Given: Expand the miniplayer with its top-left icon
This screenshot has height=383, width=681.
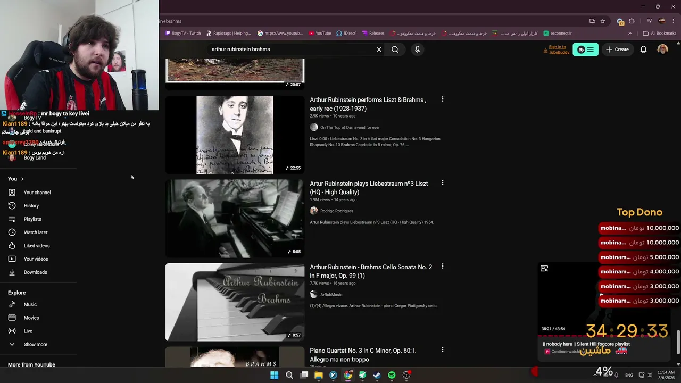Looking at the screenshot, I should tap(544, 269).
